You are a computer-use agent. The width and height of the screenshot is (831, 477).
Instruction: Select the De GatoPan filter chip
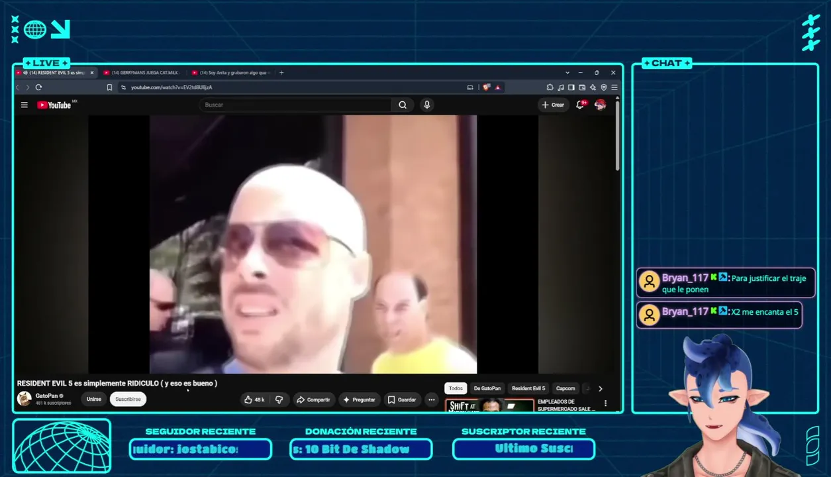click(x=487, y=388)
